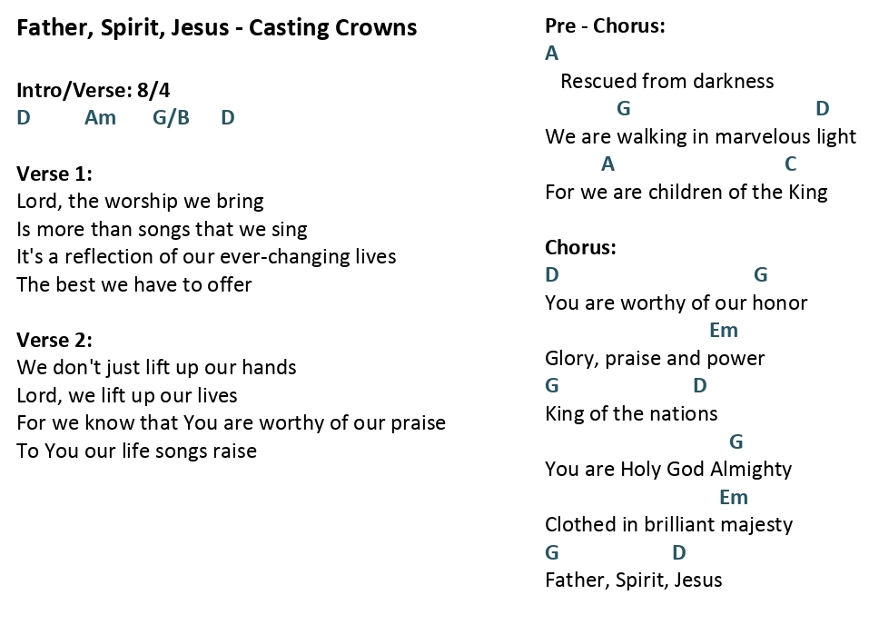Click the final line 'Father, Spirit, Jesus'
Screen dimensions: 879x625
(x=634, y=580)
